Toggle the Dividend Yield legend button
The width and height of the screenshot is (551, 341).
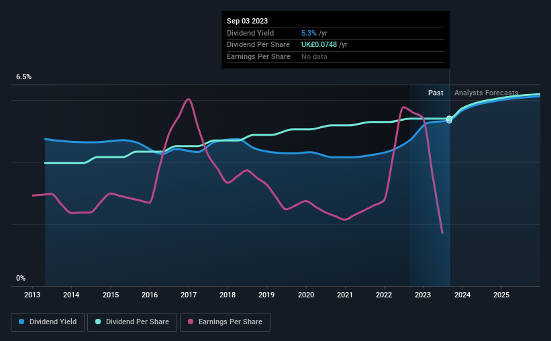point(48,322)
